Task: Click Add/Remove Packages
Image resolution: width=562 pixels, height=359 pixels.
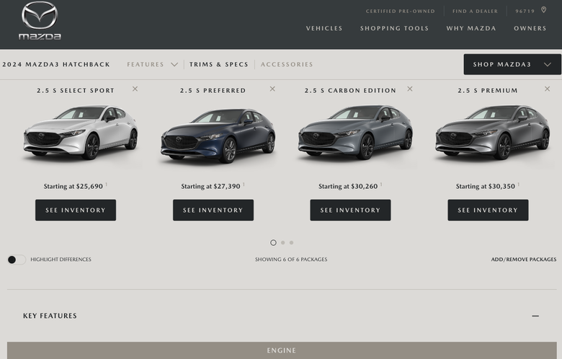Action: tap(524, 260)
